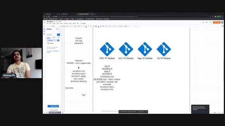Screen dimensions: 225x126
Task: Open the File menu
Action: click(x=47, y=23)
